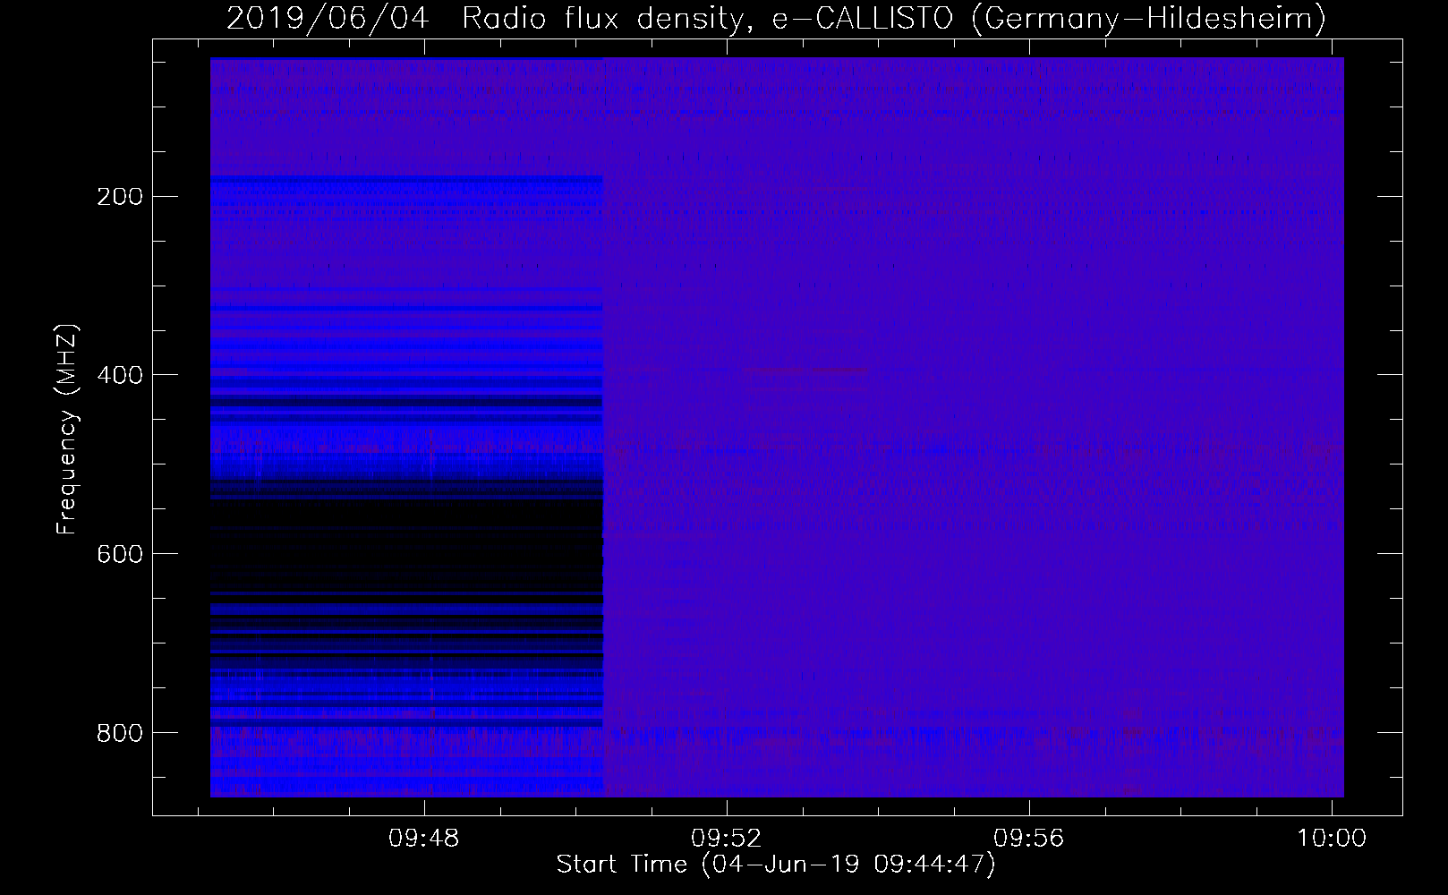Select the 800 frequency axis label
This screenshot has width=1448, height=895.
pyautogui.click(x=120, y=734)
